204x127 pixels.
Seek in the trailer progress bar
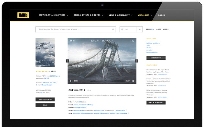pos(102,81)
